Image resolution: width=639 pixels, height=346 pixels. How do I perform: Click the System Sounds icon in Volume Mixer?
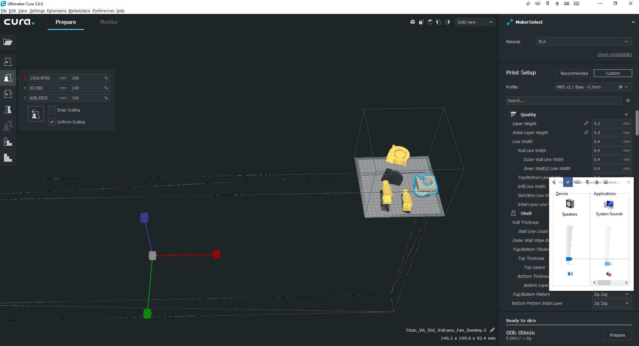point(609,204)
